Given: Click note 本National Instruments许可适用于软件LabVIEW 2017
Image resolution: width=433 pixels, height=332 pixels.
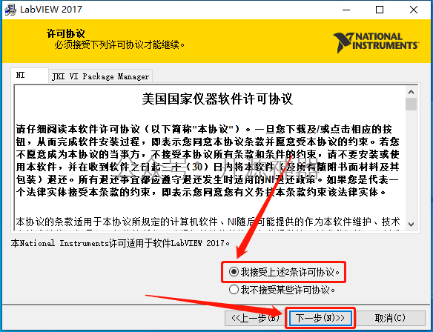Looking at the screenshot, I should click(x=120, y=243).
